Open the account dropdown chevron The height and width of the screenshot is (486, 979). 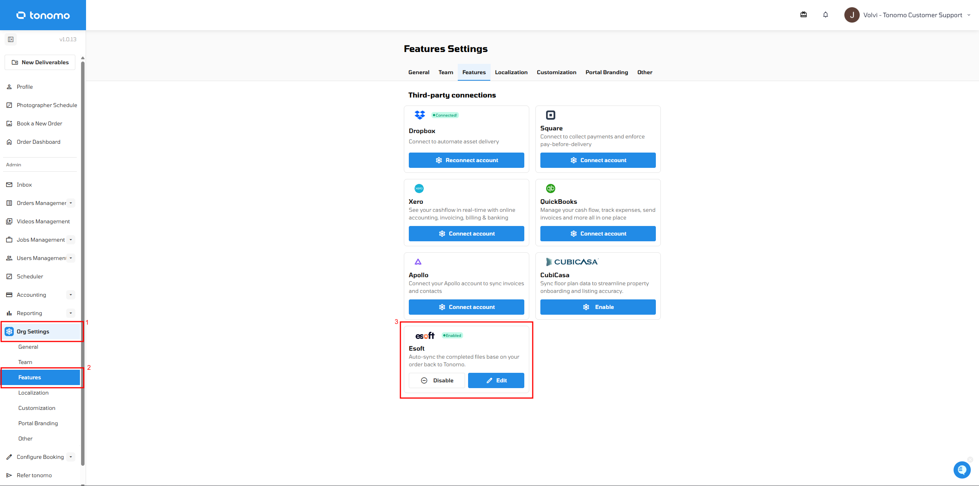(x=969, y=15)
